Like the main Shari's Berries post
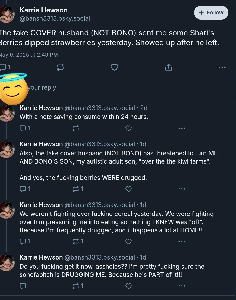Viewport: 236px width, 300px height. pyautogui.click(x=114, y=67)
